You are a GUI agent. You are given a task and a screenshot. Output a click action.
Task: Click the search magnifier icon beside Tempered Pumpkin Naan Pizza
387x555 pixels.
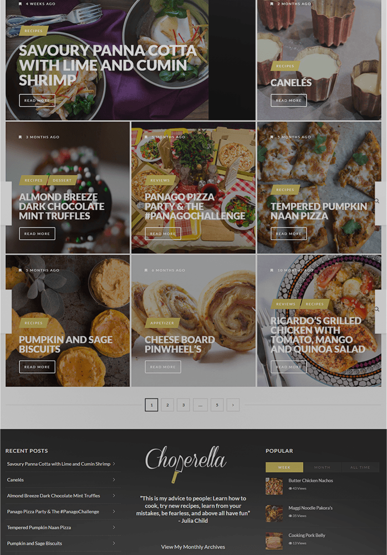(x=377, y=201)
